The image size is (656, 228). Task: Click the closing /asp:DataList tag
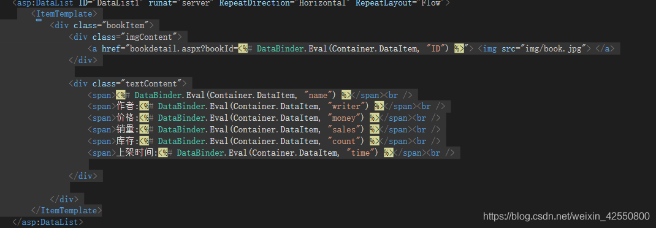point(48,222)
